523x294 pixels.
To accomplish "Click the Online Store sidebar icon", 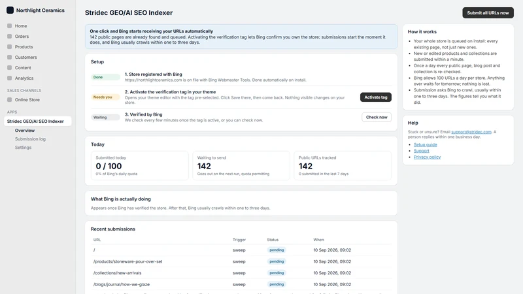I will [x=9, y=100].
